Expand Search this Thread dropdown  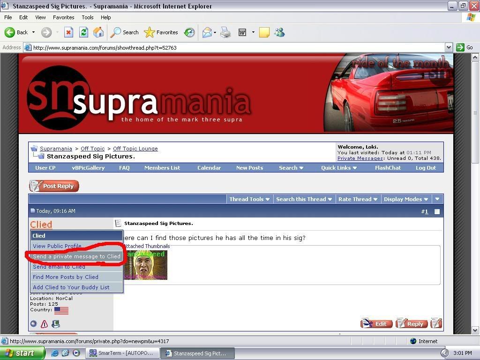(304, 199)
